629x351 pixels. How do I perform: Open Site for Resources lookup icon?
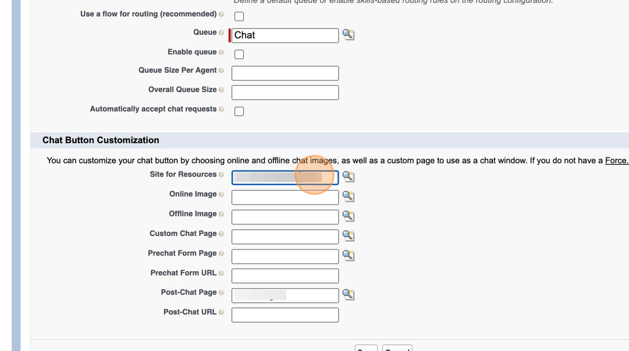(x=348, y=177)
